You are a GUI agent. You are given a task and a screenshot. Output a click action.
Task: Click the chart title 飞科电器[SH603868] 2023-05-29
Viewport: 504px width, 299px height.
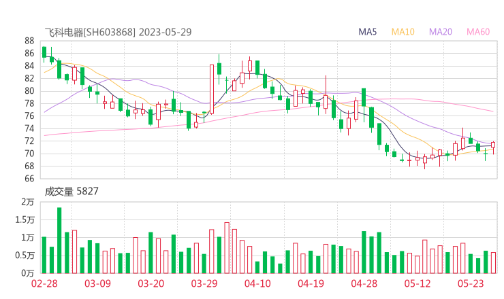[x=118, y=32]
